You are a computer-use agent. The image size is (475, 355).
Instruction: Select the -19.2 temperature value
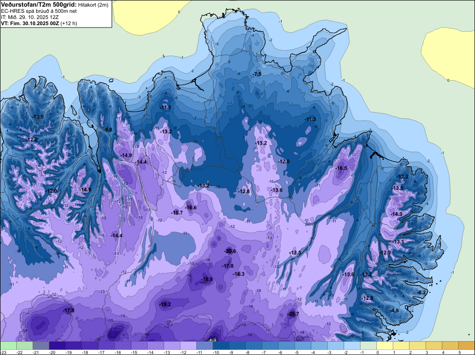coord(165,305)
